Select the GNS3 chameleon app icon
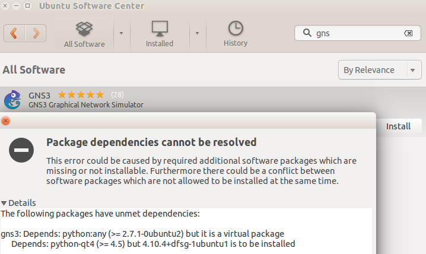This screenshot has width=426, height=254. pos(12,100)
